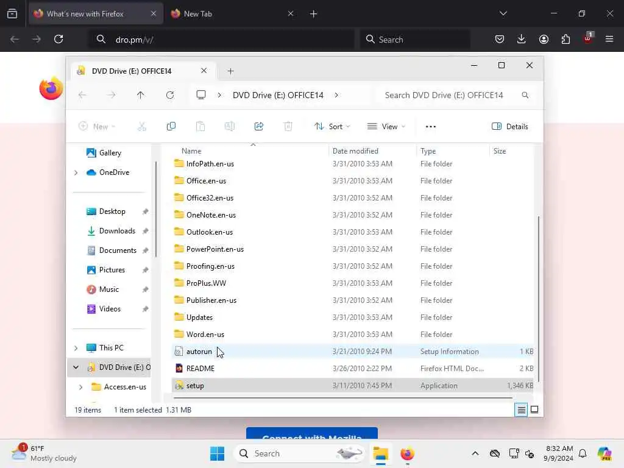
Task: Click chevron after DVD Drive (E:) OFFICE14 breadcrumb
Action: (x=336, y=95)
